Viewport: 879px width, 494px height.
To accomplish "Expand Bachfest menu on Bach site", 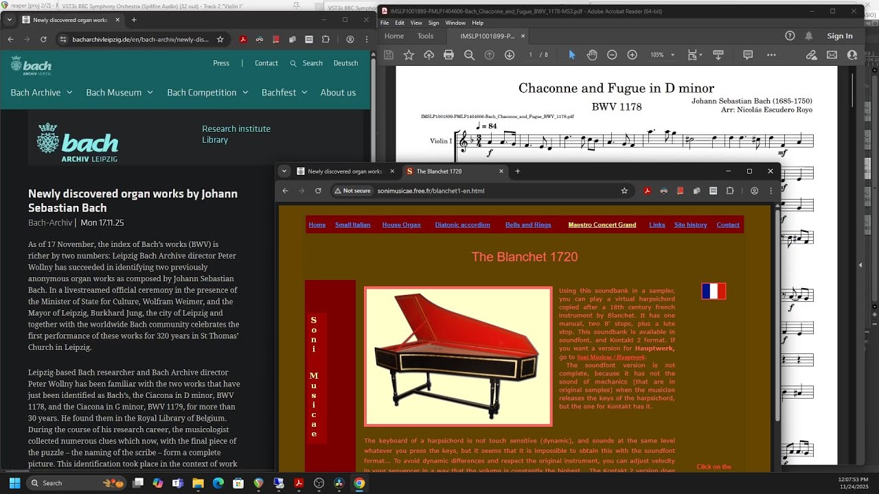I will pyautogui.click(x=284, y=93).
